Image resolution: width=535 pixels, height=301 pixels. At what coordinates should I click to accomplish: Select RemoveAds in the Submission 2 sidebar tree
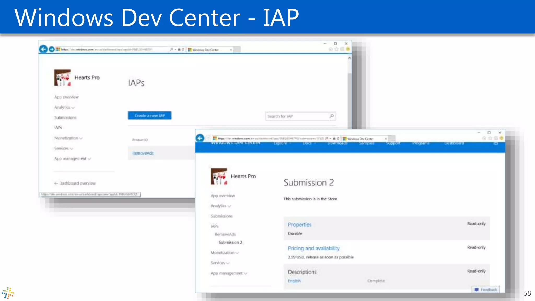pos(225,234)
